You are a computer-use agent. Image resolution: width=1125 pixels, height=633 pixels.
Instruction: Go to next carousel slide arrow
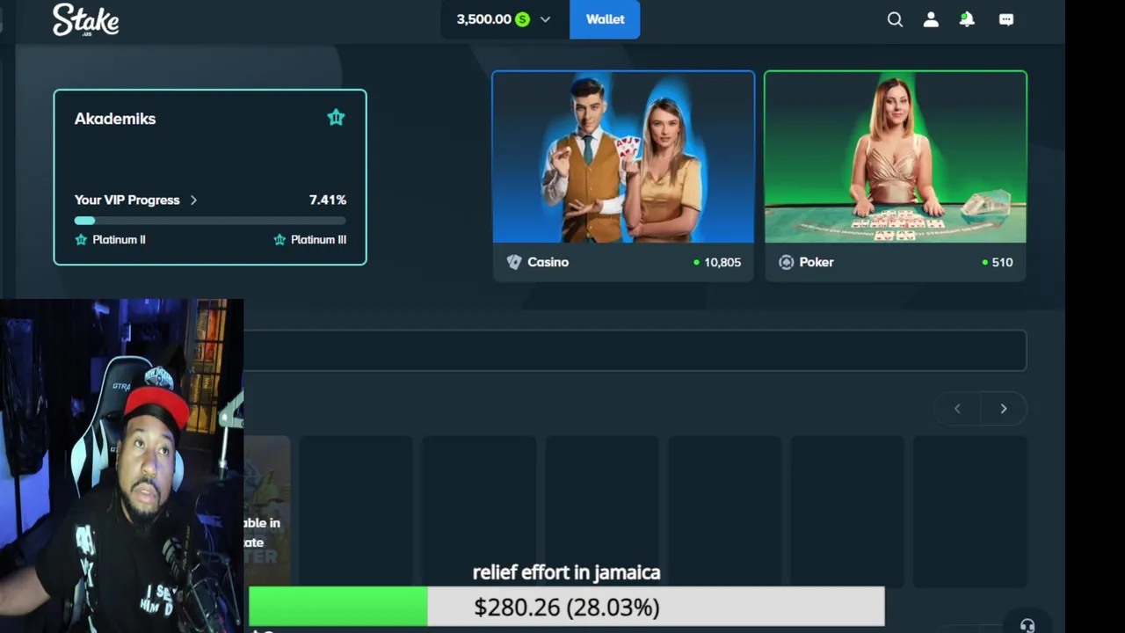pos(1004,408)
